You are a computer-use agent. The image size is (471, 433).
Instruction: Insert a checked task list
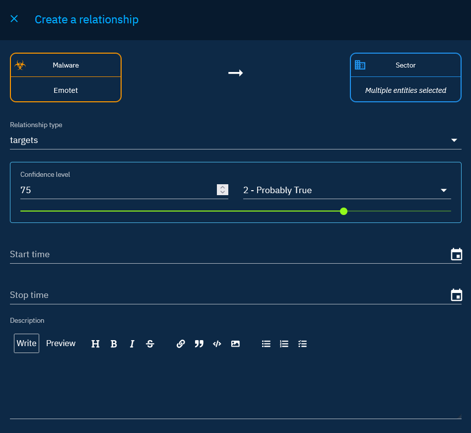(302, 344)
